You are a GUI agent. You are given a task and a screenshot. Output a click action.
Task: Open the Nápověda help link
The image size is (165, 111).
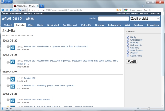[x=39, y=14]
